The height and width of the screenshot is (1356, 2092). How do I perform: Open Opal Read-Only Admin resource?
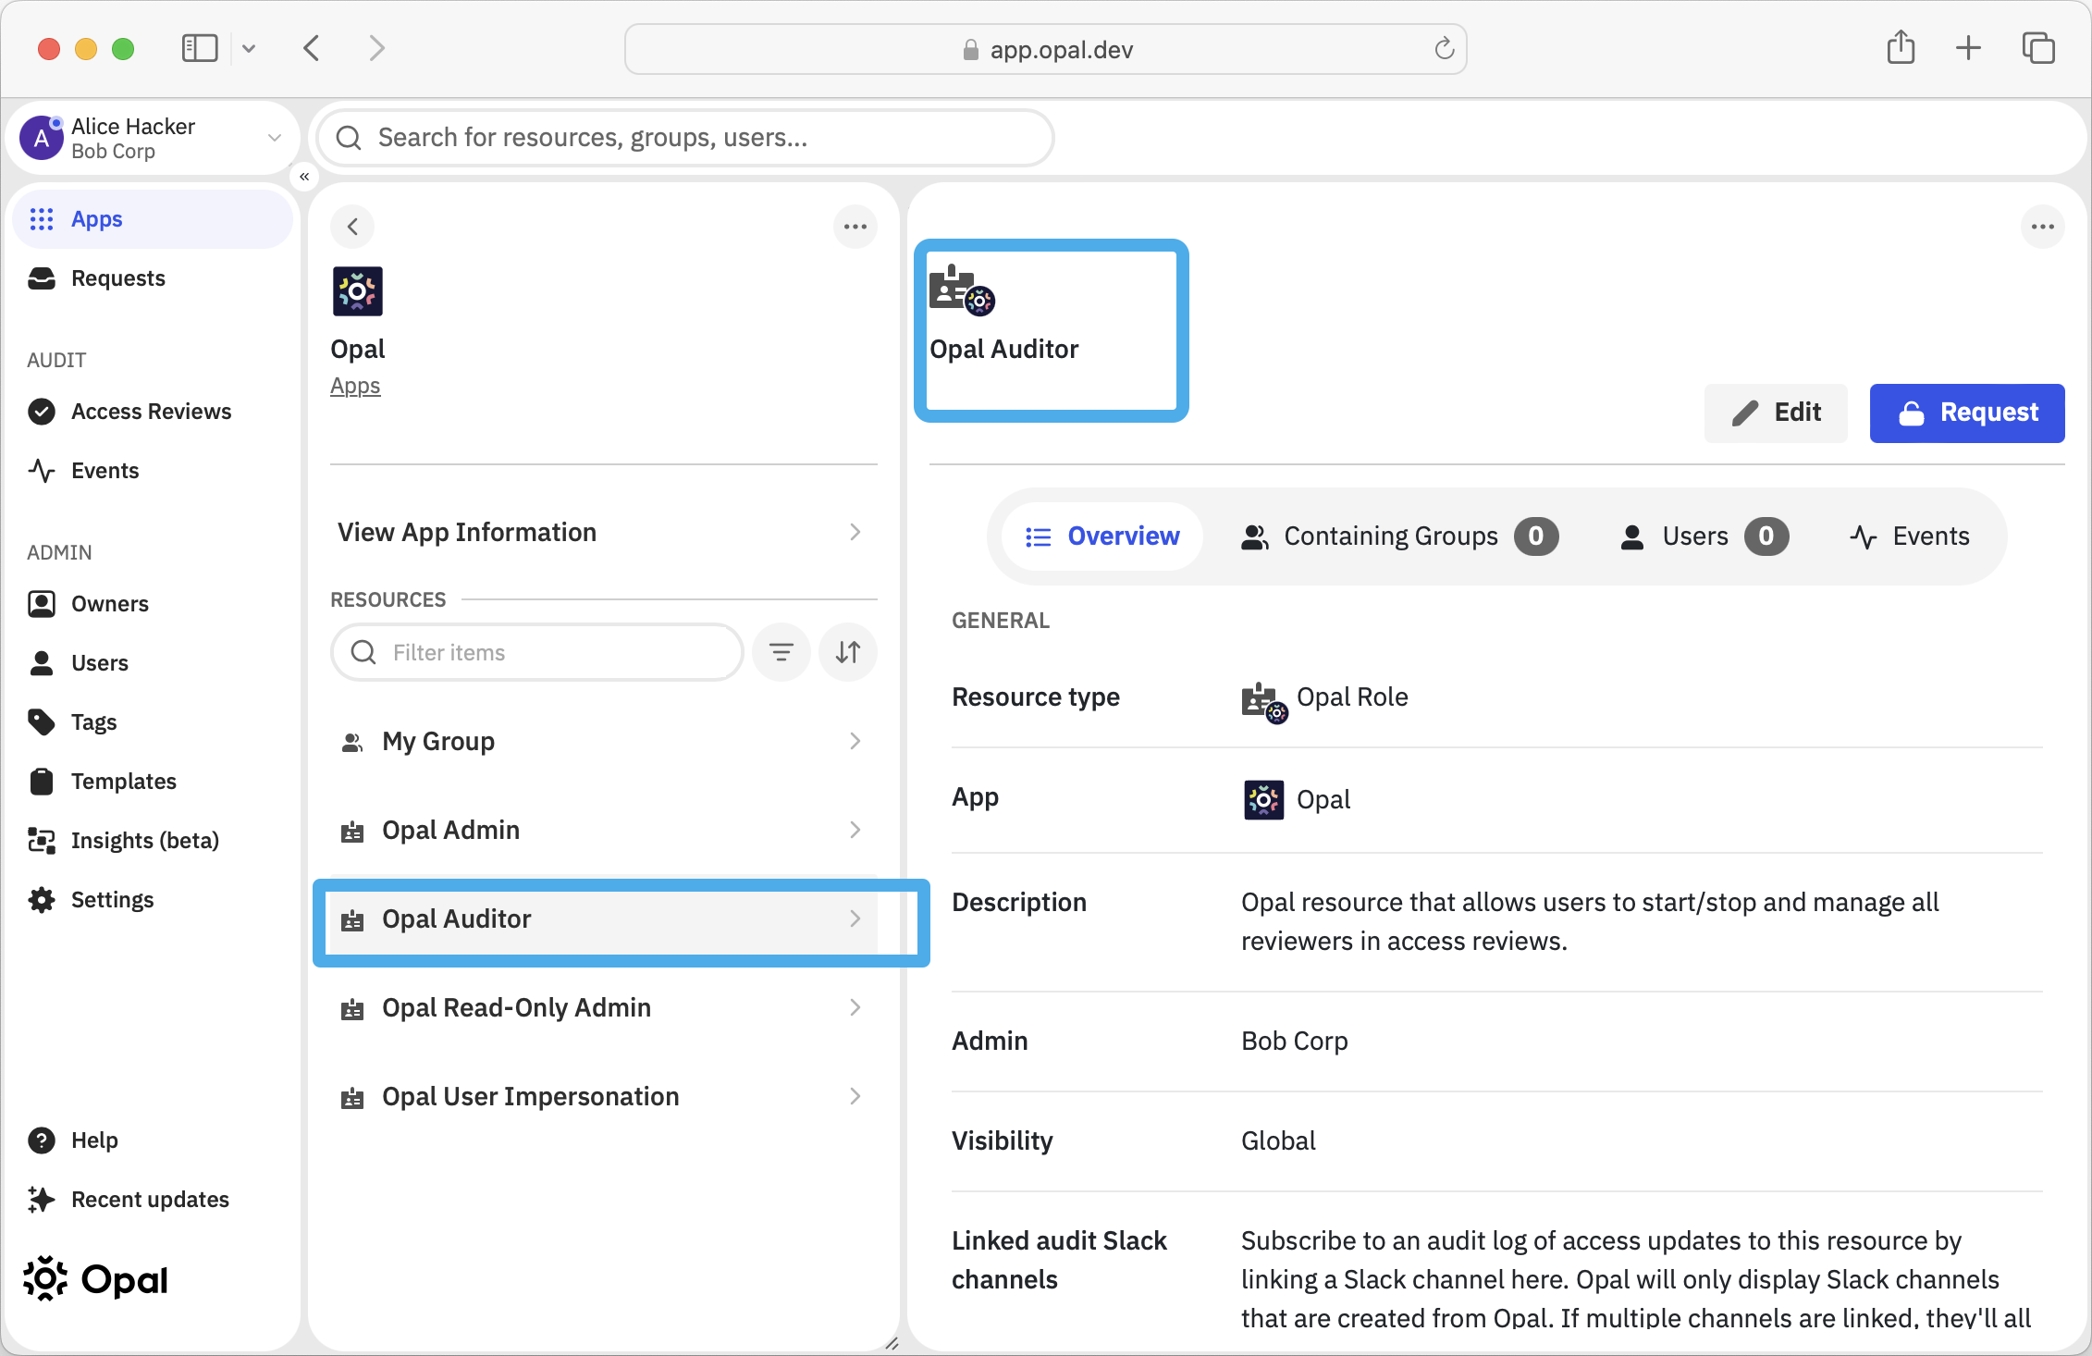603,1007
